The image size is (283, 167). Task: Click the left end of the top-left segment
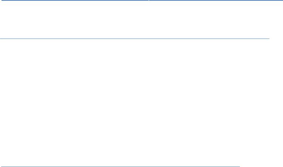coord(2,0)
